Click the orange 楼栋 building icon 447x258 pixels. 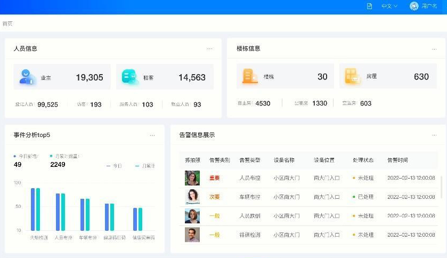[x=250, y=77]
